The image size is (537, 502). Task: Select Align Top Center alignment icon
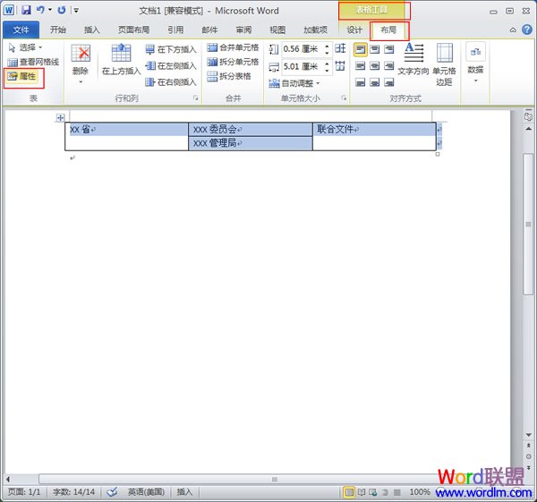(x=375, y=49)
